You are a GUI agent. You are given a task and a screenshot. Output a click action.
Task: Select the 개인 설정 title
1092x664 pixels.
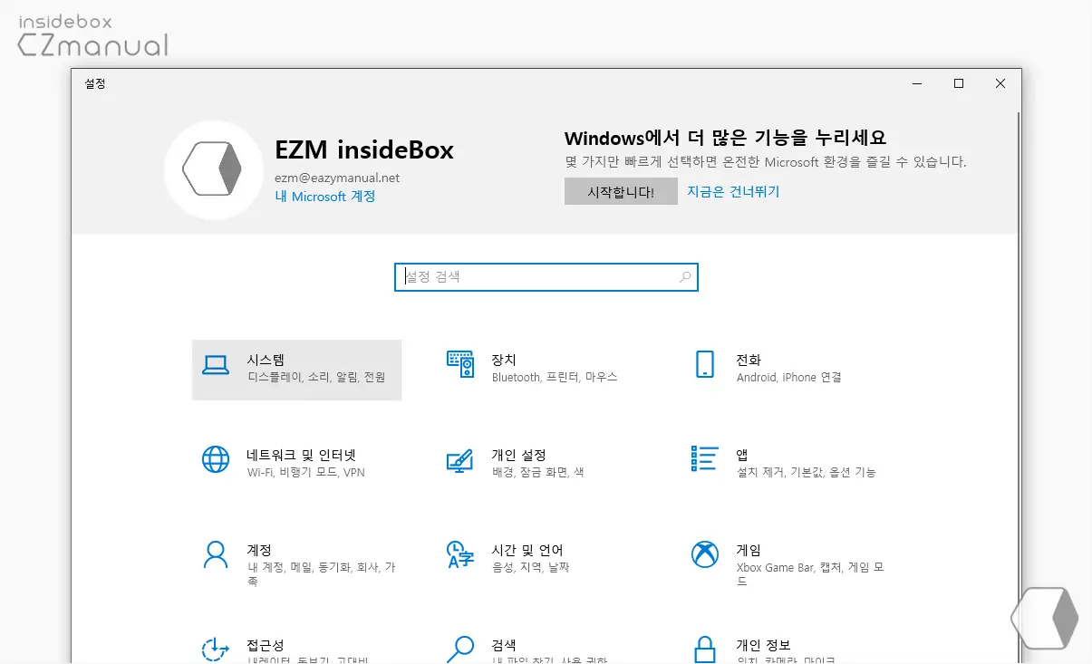pos(519,455)
